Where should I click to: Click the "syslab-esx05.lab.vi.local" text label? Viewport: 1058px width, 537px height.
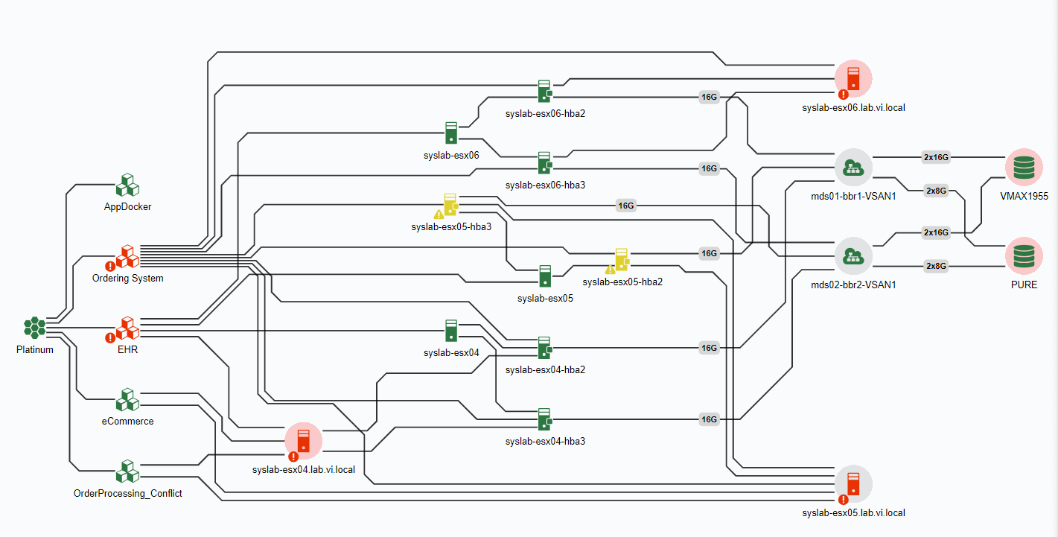coord(853,513)
